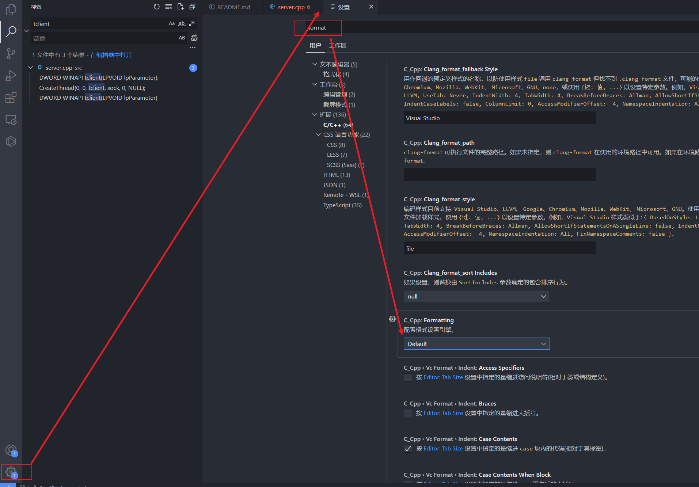Click inside the Clang_format_path input box
699x487 pixels.
(x=499, y=174)
